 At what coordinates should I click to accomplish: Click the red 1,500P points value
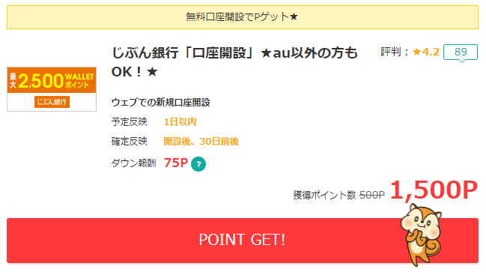pos(434,190)
